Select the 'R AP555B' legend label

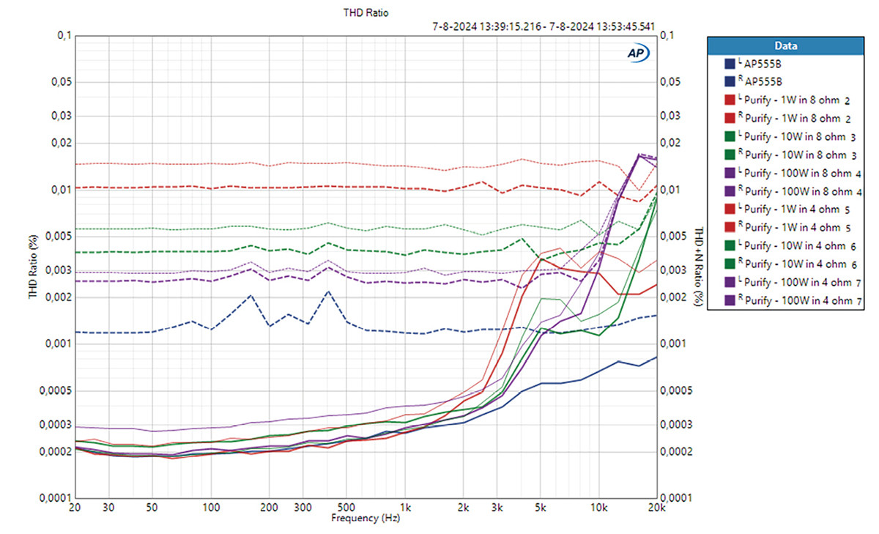pyautogui.click(x=761, y=82)
